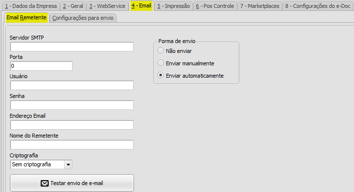Open 8 - Configurações do e-Doc tab
The image size is (354, 192).
(318, 6)
